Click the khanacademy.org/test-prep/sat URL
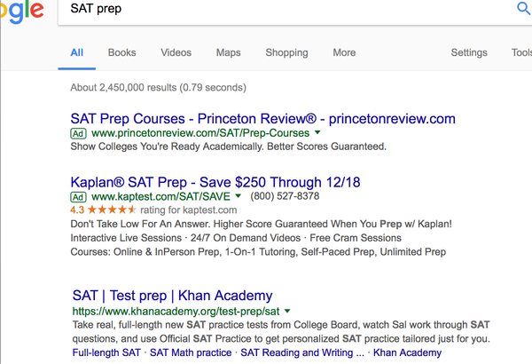The image size is (532, 364). [176, 312]
